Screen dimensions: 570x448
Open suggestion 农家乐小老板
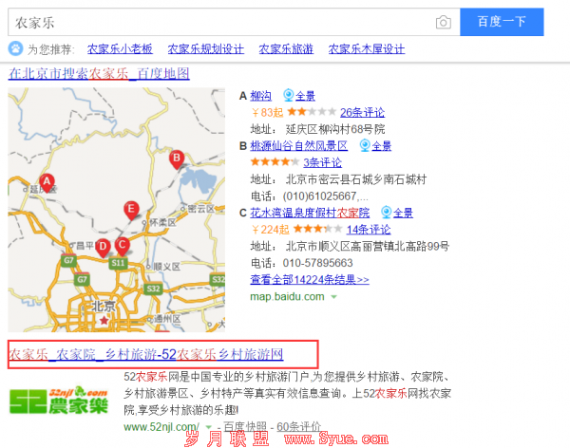coord(120,48)
